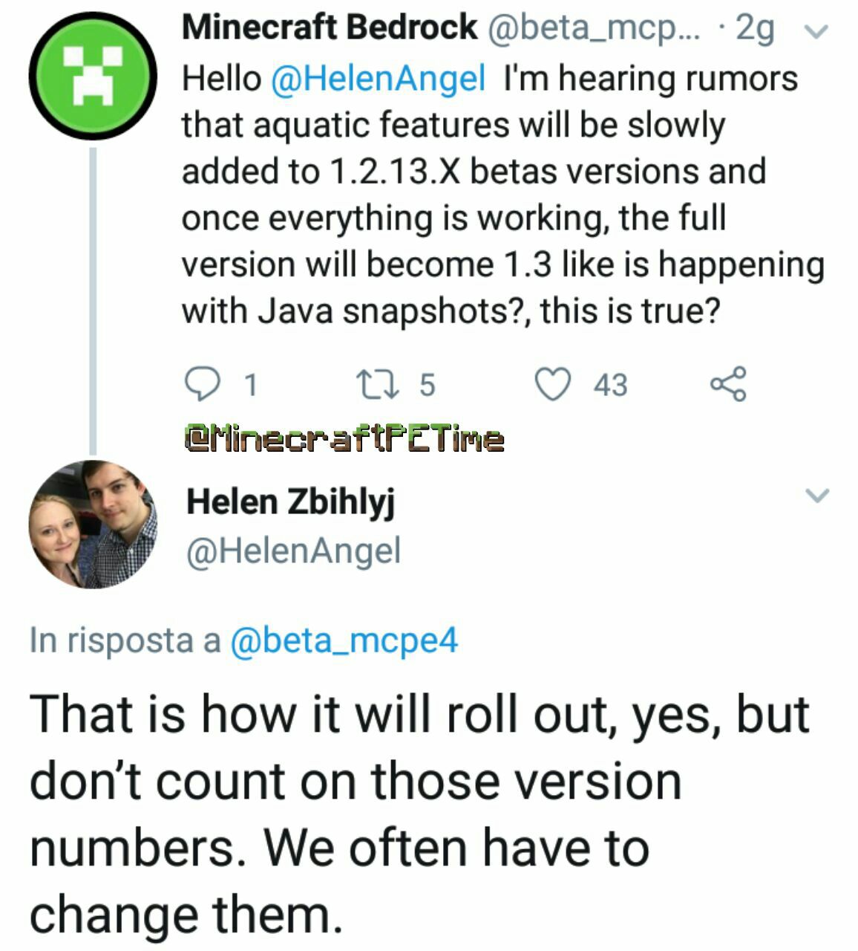The width and height of the screenshot is (858, 951).
Task: Expand the Minecraft Bedrock tweet options chevron
Action: (816, 31)
